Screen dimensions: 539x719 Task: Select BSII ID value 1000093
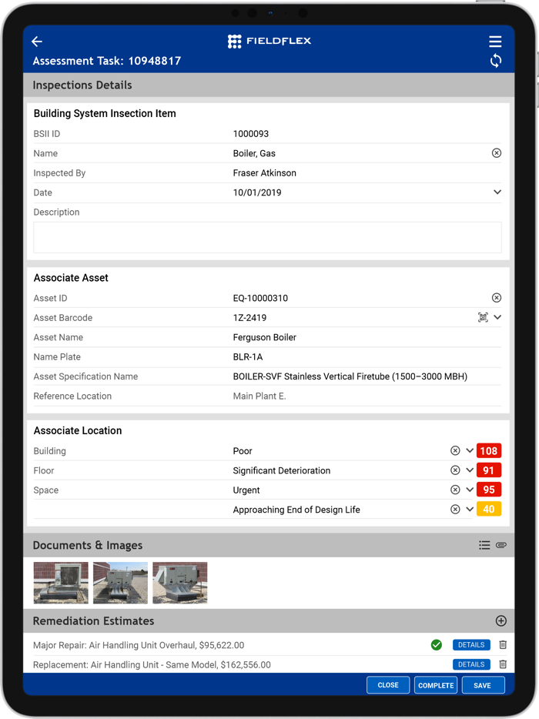pyautogui.click(x=251, y=134)
